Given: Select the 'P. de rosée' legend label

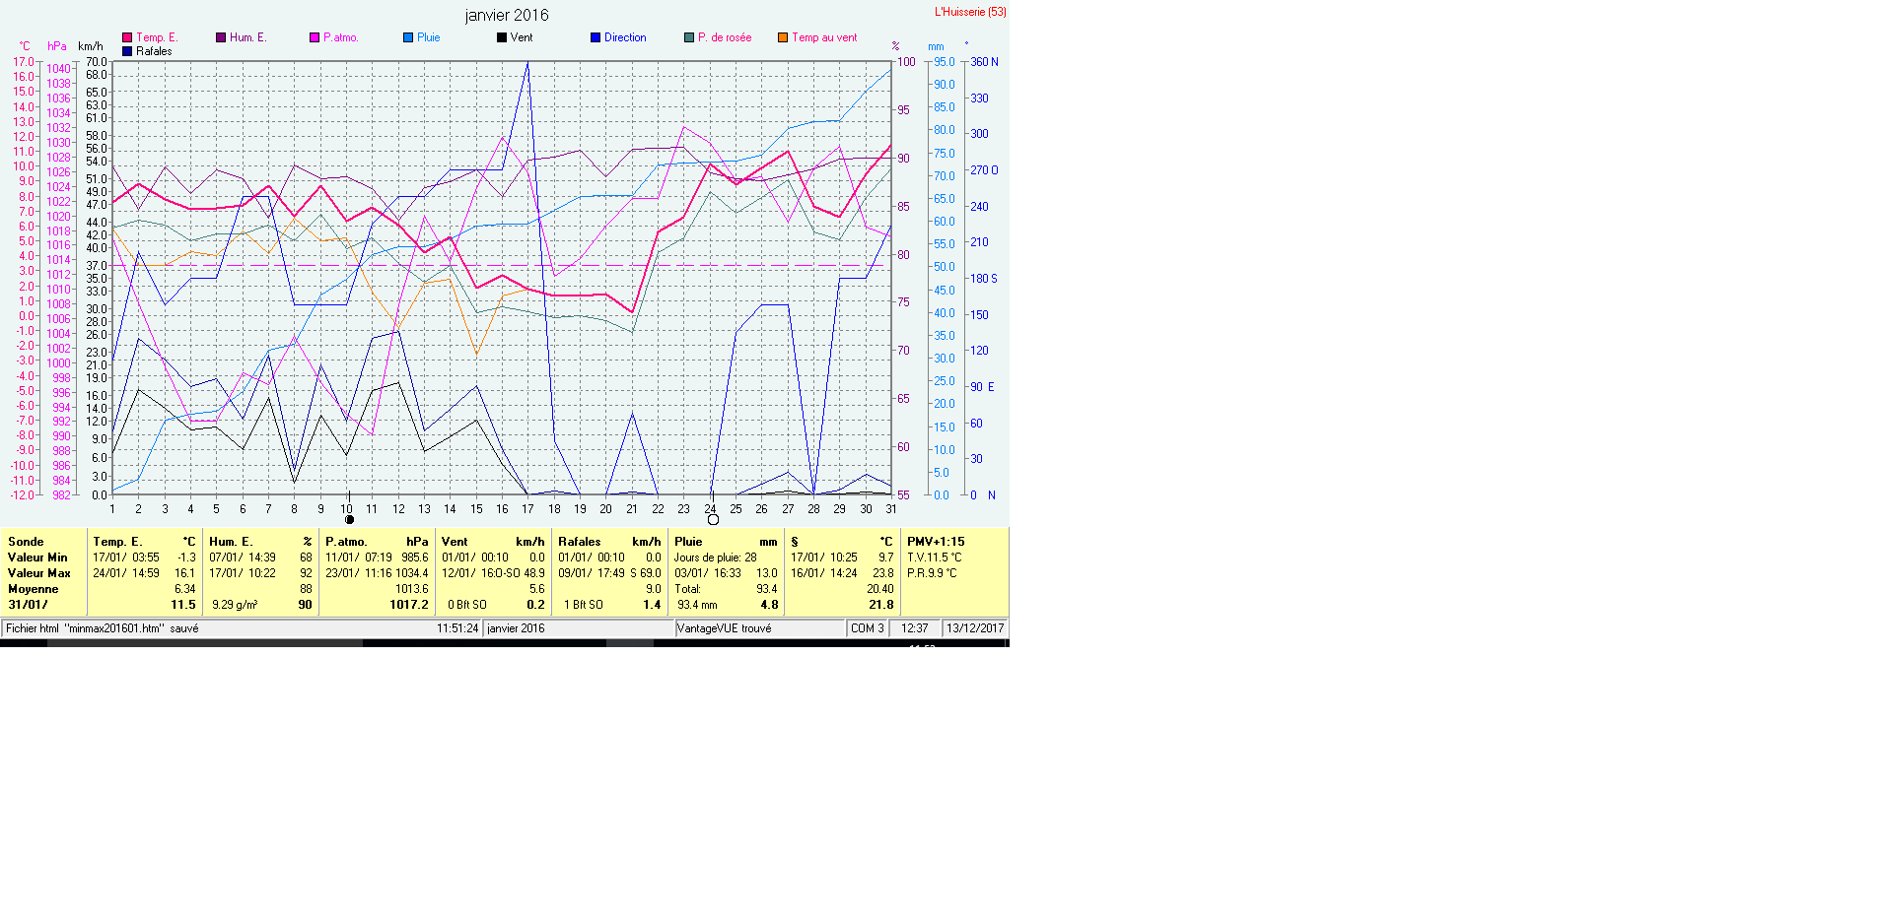Looking at the screenshot, I should 725,37.
